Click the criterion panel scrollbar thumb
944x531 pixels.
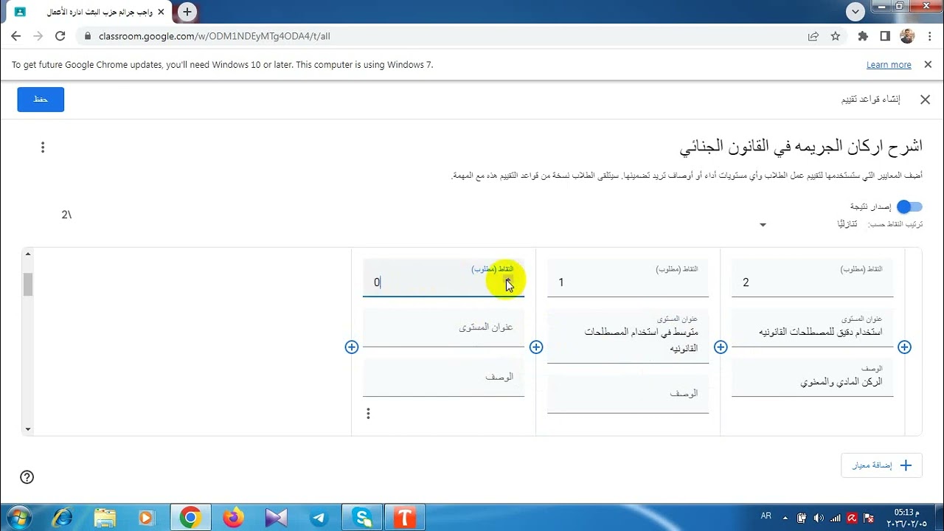click(x=28, y=284)
